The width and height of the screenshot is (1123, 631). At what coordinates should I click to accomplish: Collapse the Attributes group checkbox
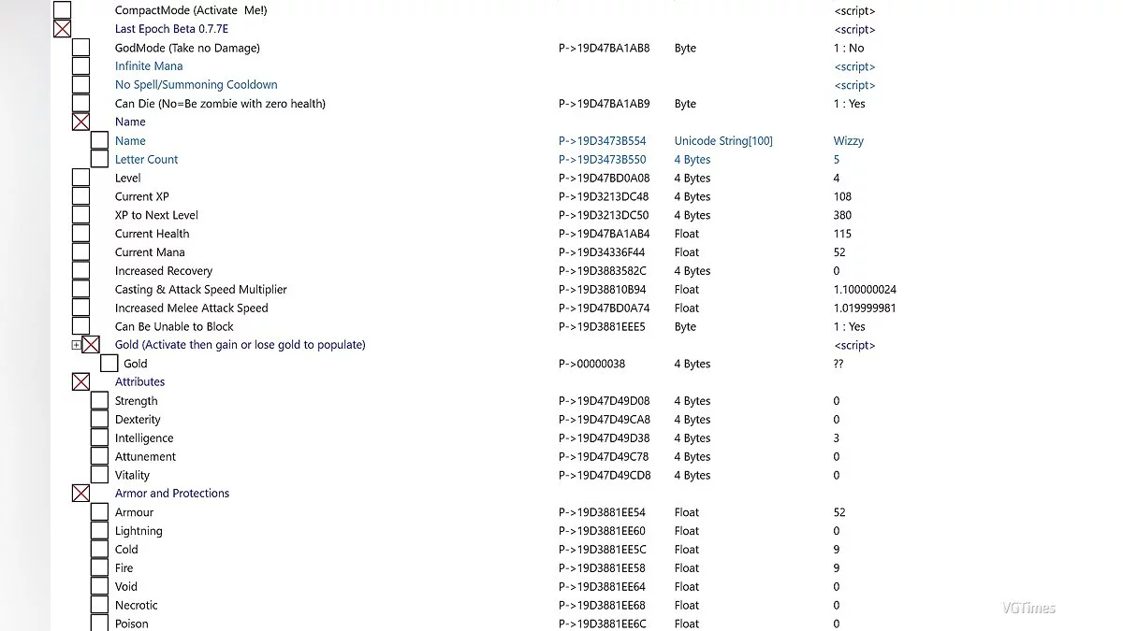[x=81, y=381]
